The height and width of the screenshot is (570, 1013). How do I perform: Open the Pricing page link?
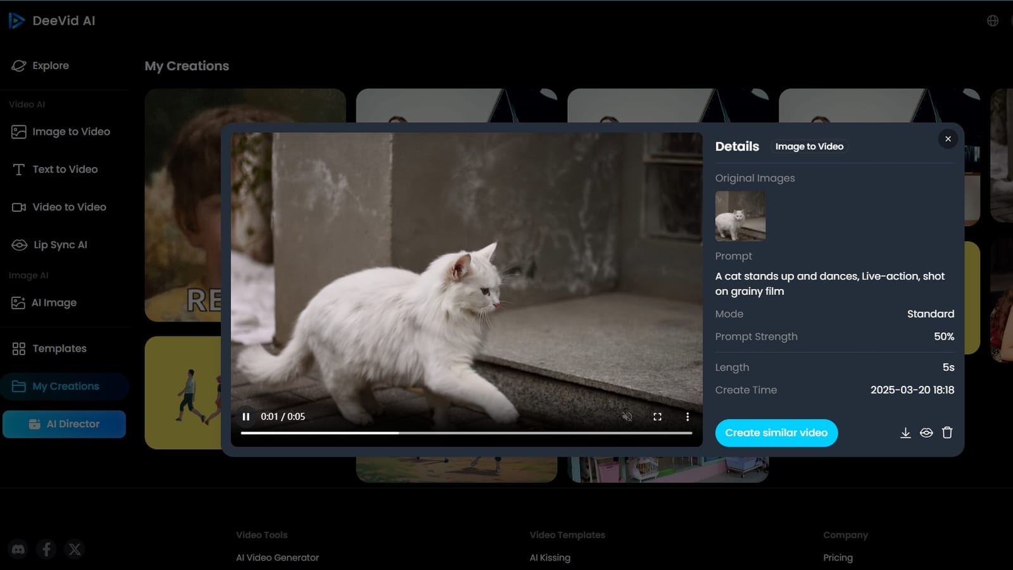[x=837, y=557]
